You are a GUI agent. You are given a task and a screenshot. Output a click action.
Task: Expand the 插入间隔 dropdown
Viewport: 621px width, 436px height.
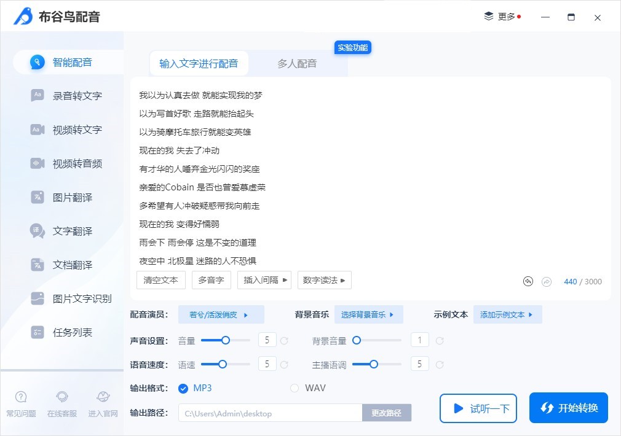coord(264,279)
